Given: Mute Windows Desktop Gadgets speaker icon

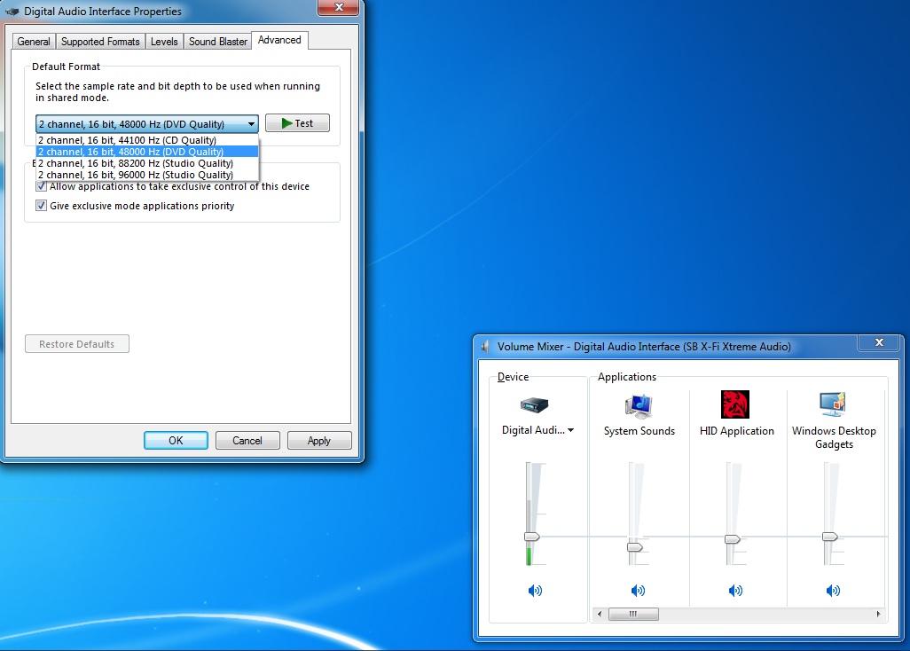Looking at the screenshot, I should tap(833, 591).
